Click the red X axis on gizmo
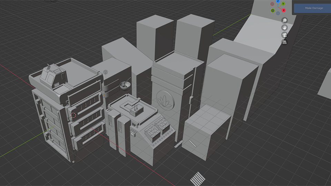This screenshot has height=186, width=331. coord(284,10)
